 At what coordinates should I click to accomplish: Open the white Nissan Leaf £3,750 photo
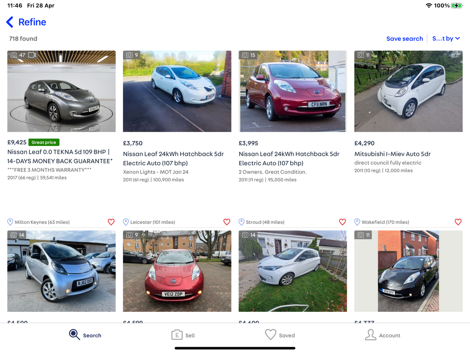click(177, 91)
